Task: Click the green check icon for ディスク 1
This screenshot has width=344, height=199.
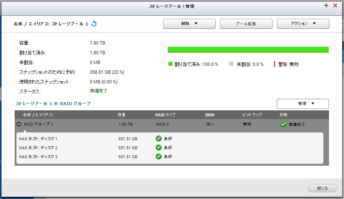Action: (x=159, y=138)
